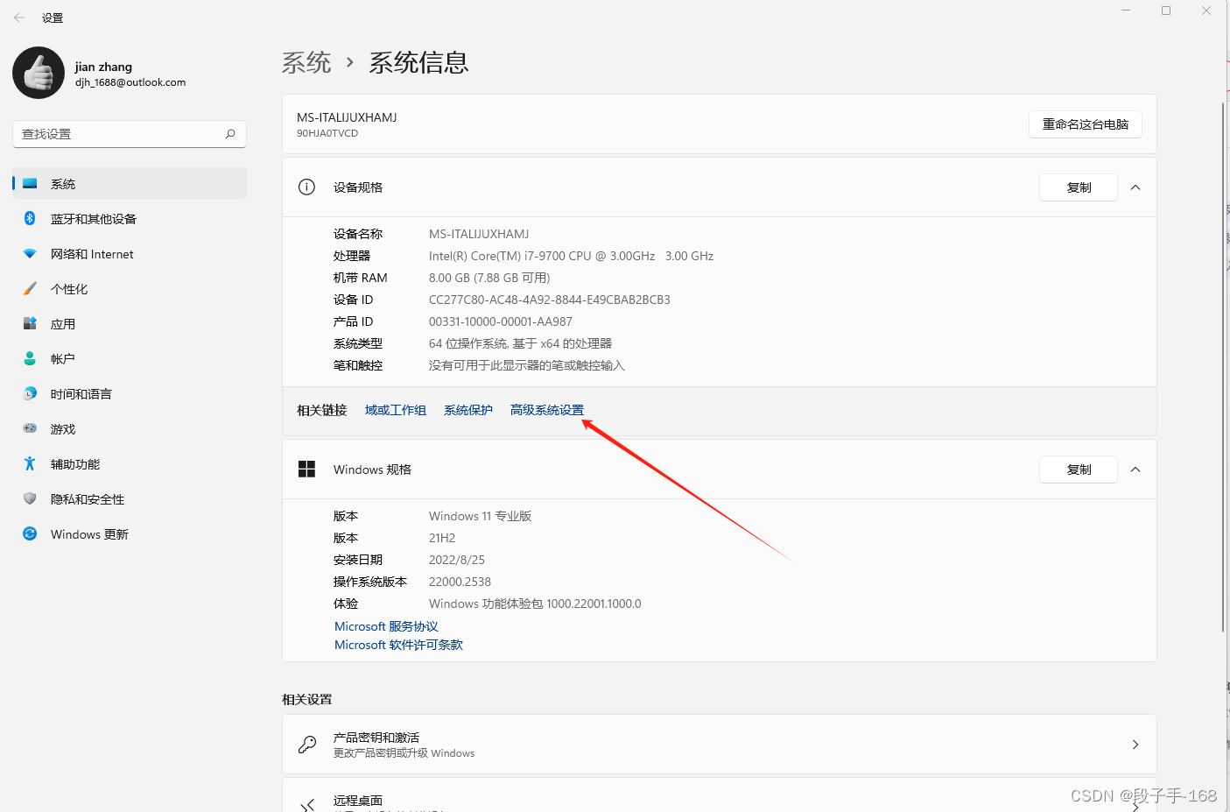Click the 查找设置 search field
Image resolution: width=1230 pixels, height=812 pixels.
click(130, 134)
